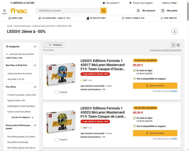Image resolution: width=189 pixels, height=151 pixels.
Task: Add the 43017 McLaren helmet to cart
Action: (155, 86)
